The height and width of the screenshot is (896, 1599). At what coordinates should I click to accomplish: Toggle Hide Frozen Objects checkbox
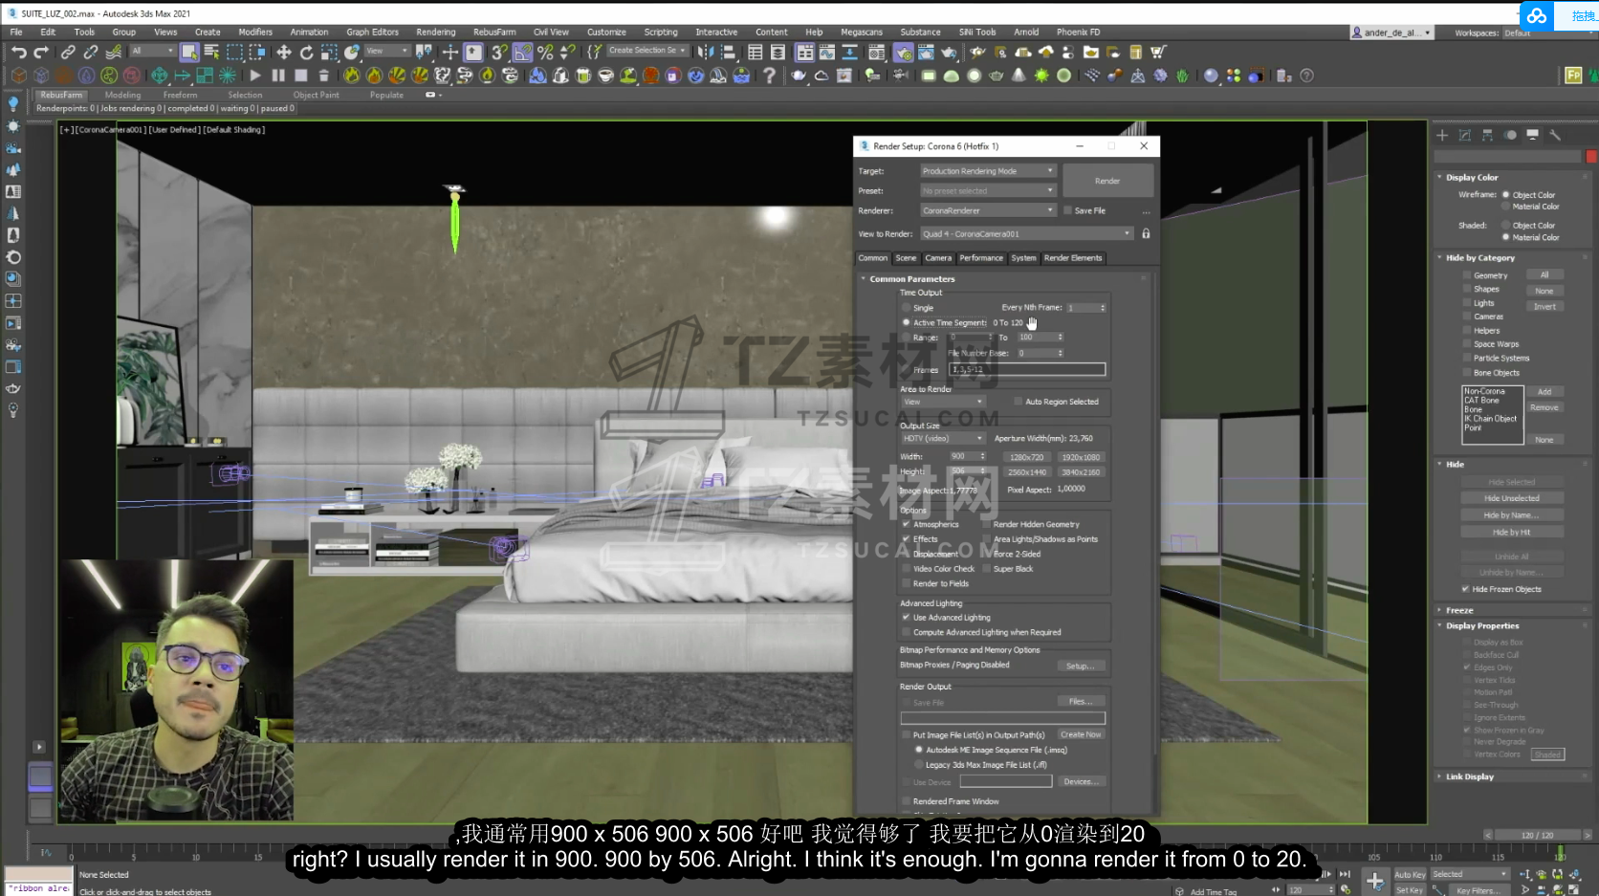1465,589
